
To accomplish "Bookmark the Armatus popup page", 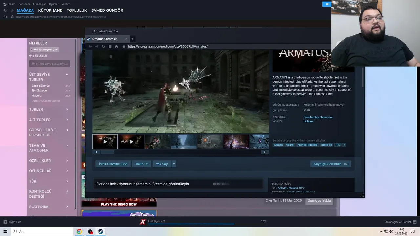I will click(110, 46).
